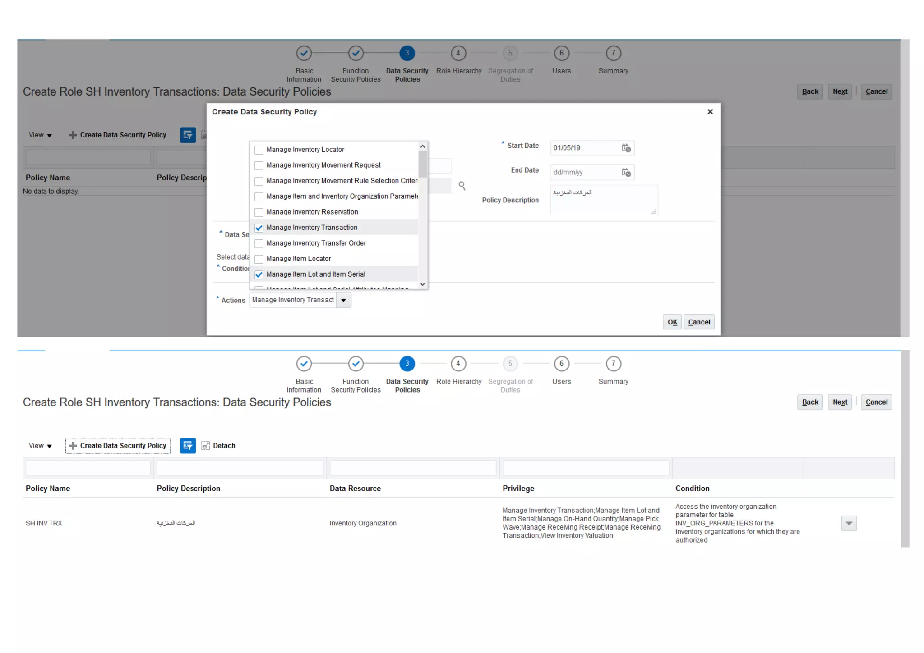This screenshot has width=924, height=653.
Task: Go to step 7 Summary circle in lower train
Action: coord(613,364)
